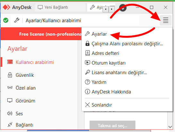This screenshot has height=132, width=175.
Task: Switch to the Ayarlar wrench tab
Action: click(95, 7)
